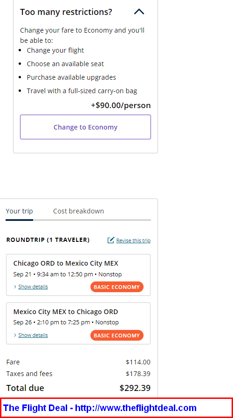233x418 pixels.
Task: Click the Basic Economy badge on return flight
Action: coord(117,336)
